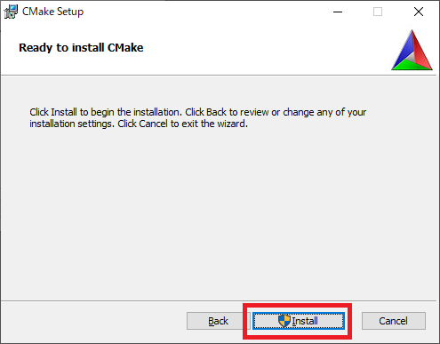
Task: Cancel the CMake setup wizard
Action: pos(394,321)
